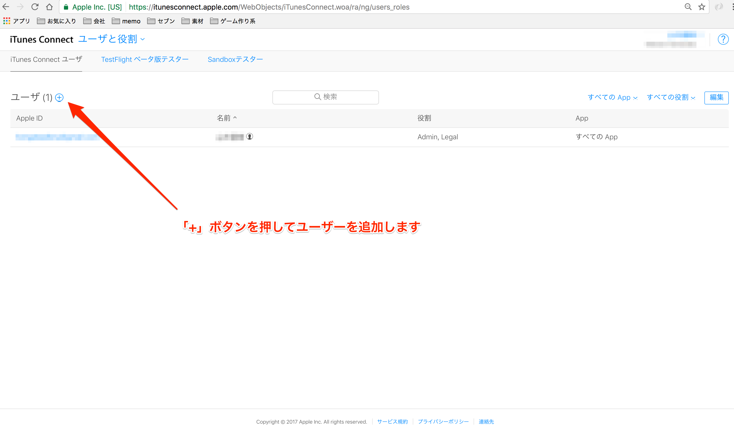Expand the ユーザと役割 section dropdown

[112, 39]
